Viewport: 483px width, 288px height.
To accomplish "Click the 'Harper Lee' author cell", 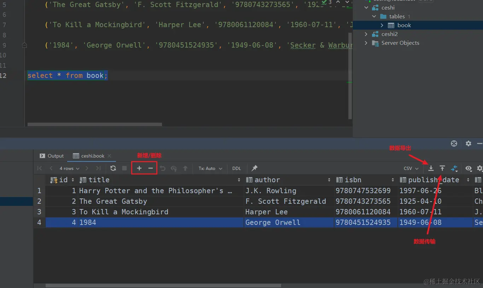I will point(289,212).
